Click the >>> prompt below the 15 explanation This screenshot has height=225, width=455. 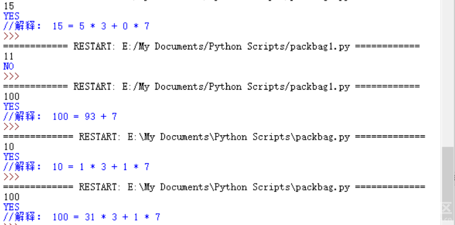click(11, 36)
